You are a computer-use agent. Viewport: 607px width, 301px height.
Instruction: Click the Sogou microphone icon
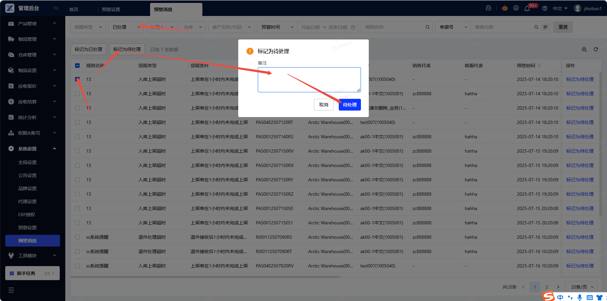[x=580, y=297]
